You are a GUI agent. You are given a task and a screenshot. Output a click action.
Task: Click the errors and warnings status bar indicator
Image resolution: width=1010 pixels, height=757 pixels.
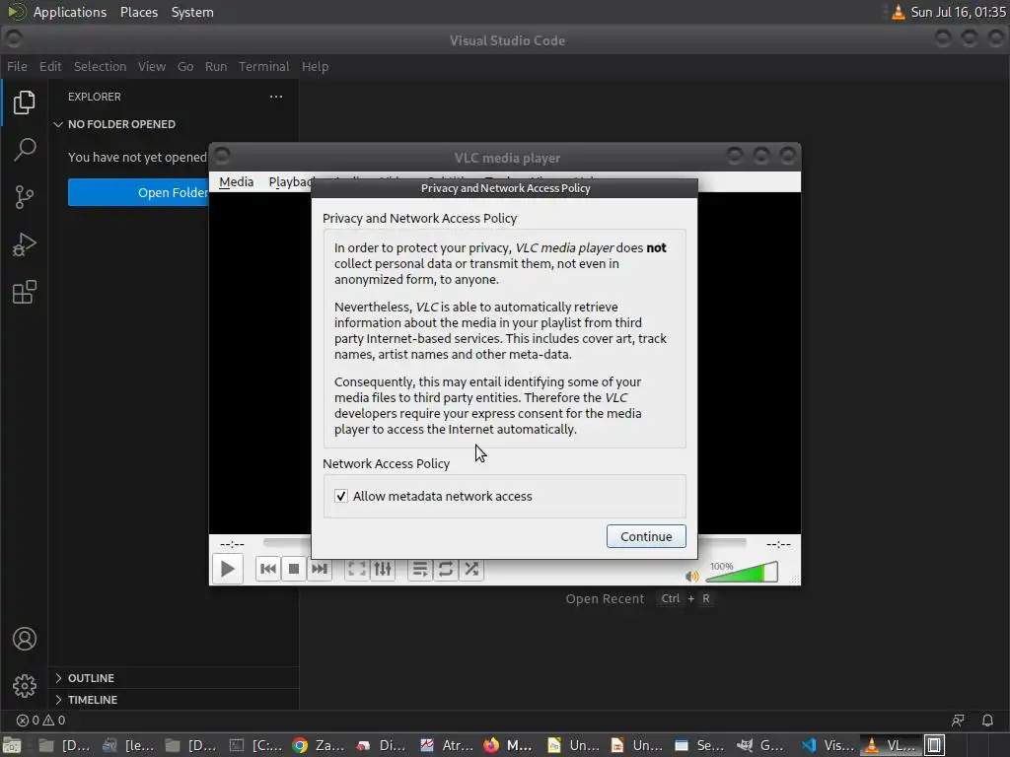40,721
